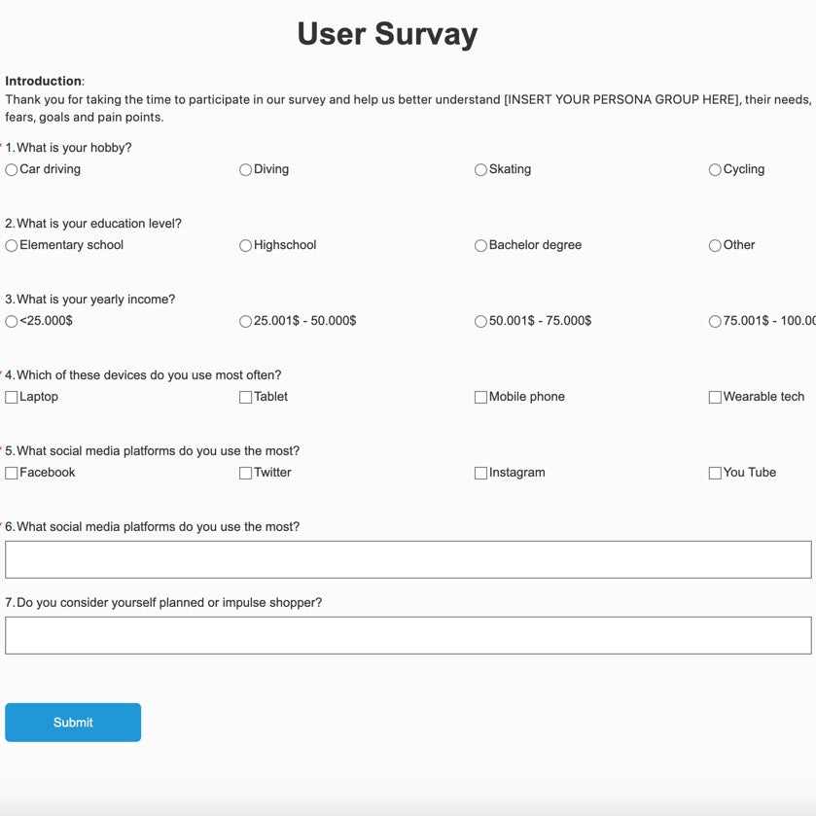Image resolution: width=816 pixels, height=816 pixels.
Task: Click the planned or impulse shopper field
Action: pos(408,635)
